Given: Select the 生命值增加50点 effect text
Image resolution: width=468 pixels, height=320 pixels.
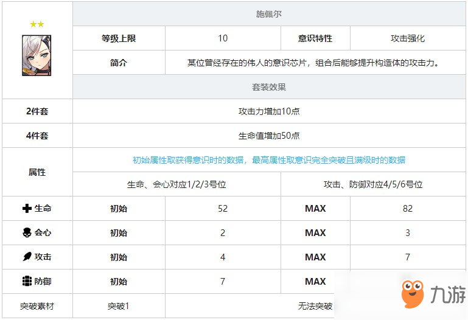Looking at the screenshot, I should (x=269, y=136).
